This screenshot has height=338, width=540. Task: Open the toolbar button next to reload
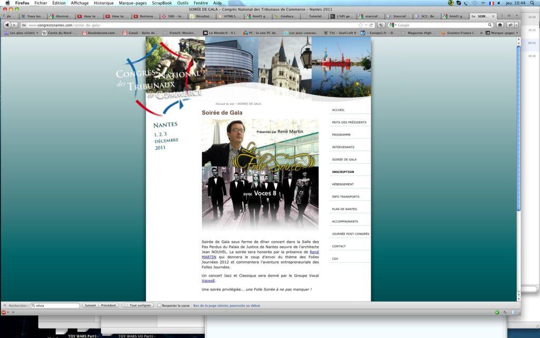coord(381,25)
